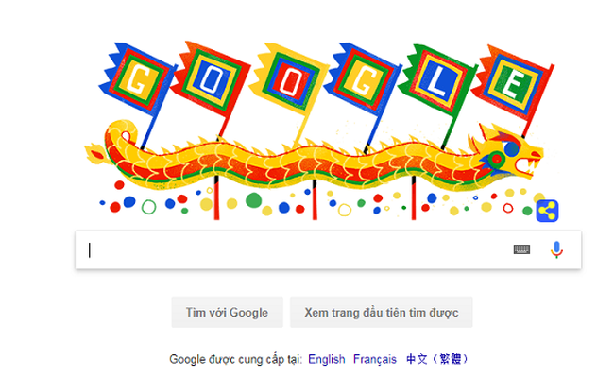
Task: Click the share icon on the doodle
Action: coord(547,211)
